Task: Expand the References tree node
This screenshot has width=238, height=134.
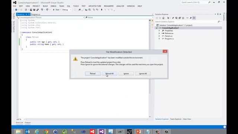Action: click(159, 33)
